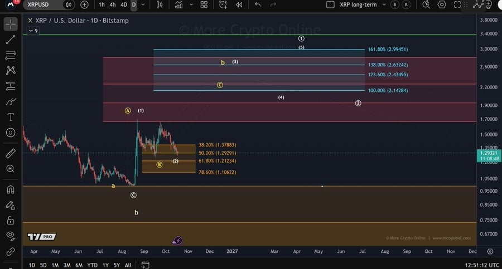The height and width of the screenshot is (269, 502).
Task: Open the pattern drawing tools
Action: pyautogui.click(x=11, y=70)
